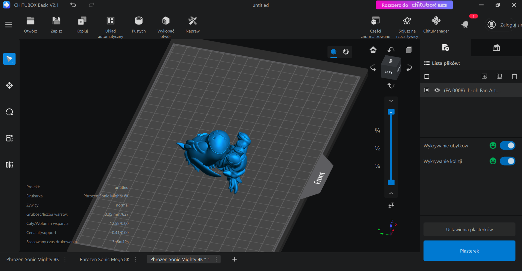
Task: Switch to perspective cube view icon
Action: 409,50
